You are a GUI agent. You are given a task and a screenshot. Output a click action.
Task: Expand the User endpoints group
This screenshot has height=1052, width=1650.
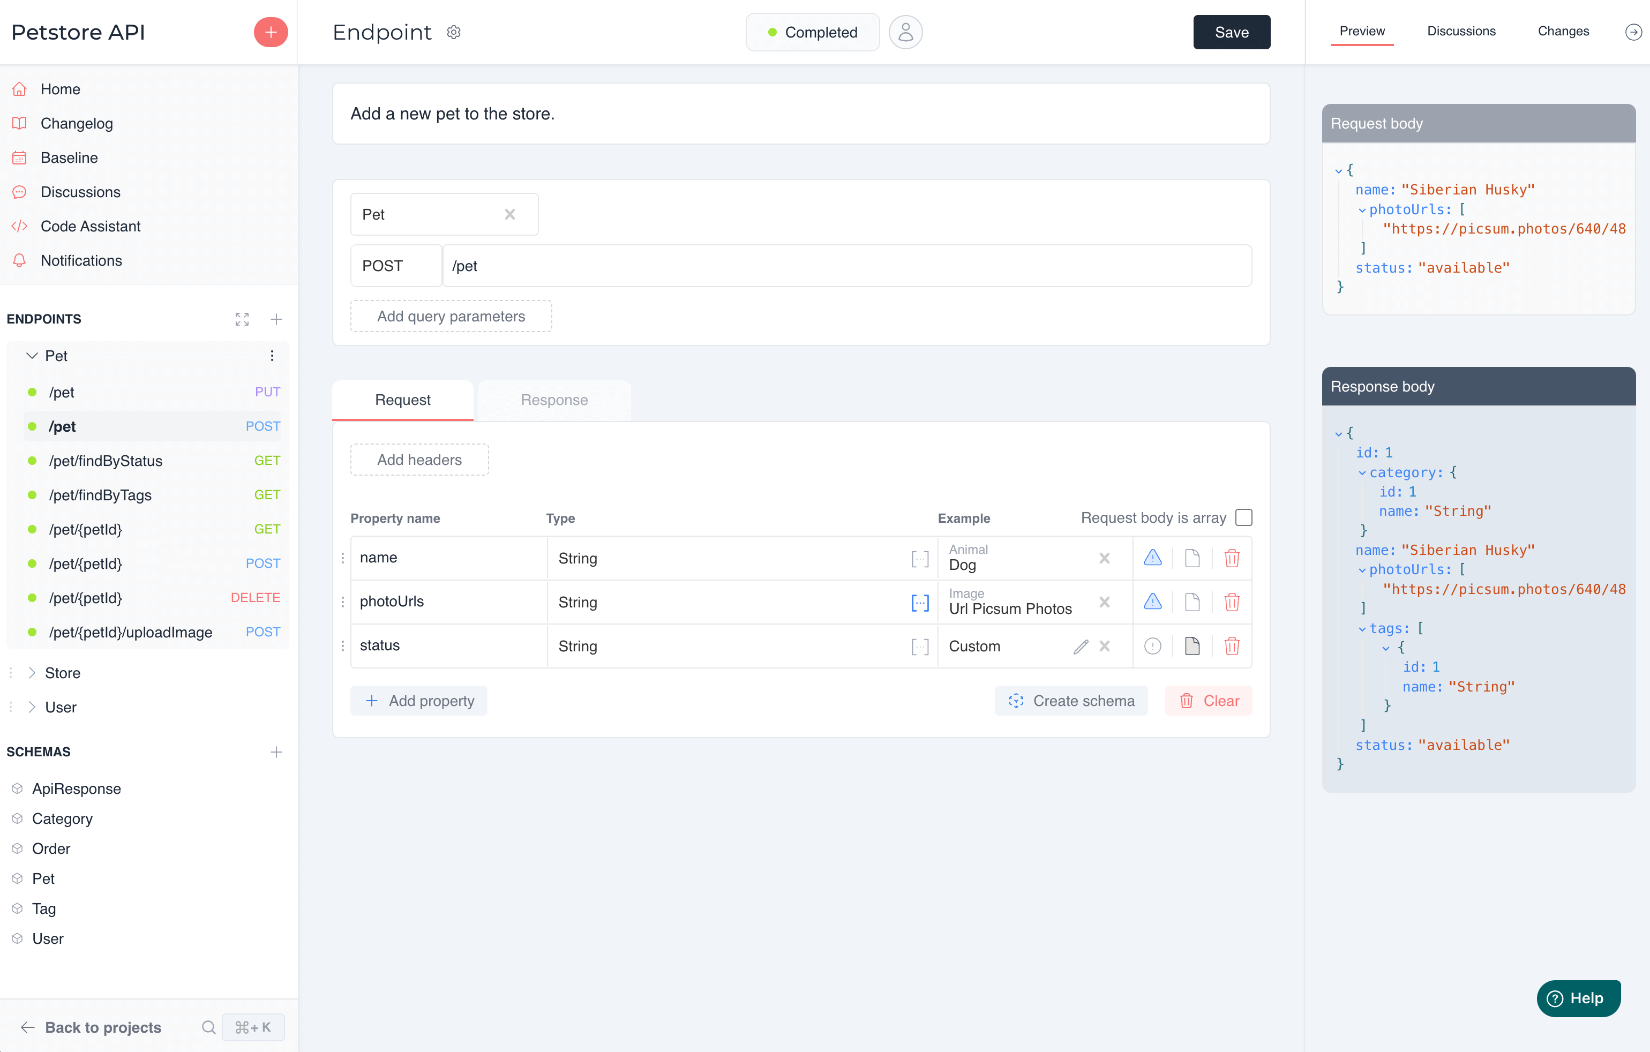point(31,707)
